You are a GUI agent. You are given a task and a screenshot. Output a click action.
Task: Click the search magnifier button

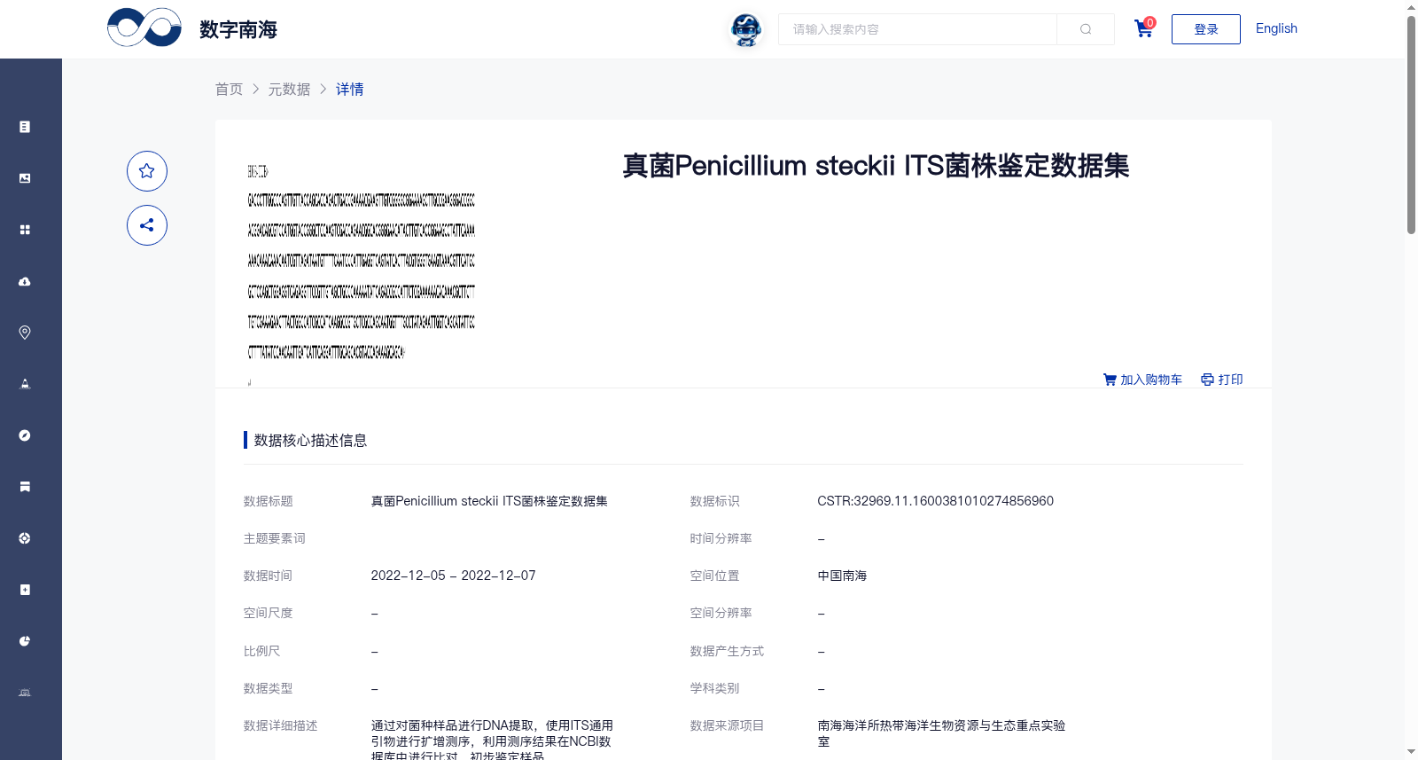pyautogui.click(x=1086, y=29)
